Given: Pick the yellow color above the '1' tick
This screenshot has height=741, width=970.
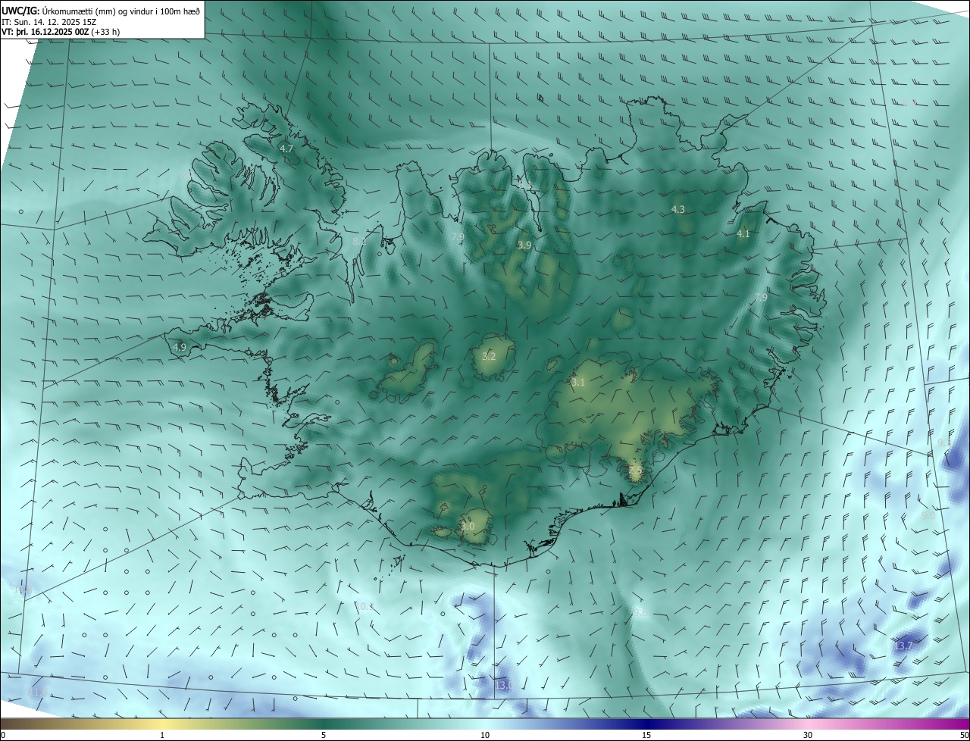Looking at the screenshot, I should (162, 724).
